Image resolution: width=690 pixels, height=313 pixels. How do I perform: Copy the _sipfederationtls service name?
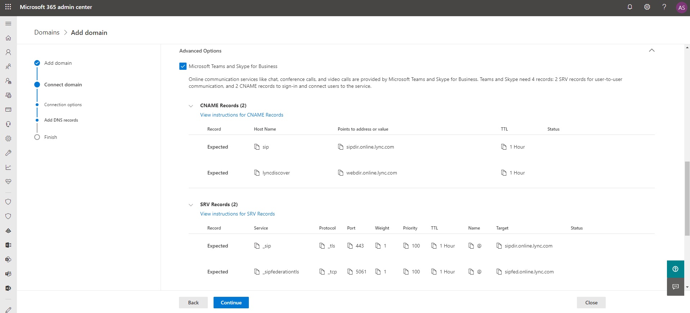click(257, 272)
